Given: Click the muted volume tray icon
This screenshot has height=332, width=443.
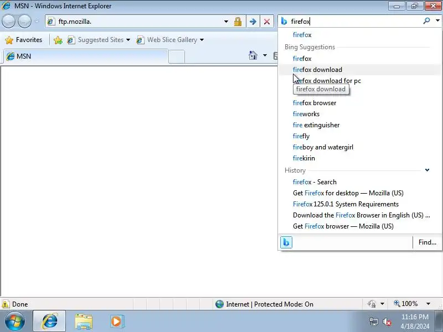Looking at the screenshot, I should point(387,321).
